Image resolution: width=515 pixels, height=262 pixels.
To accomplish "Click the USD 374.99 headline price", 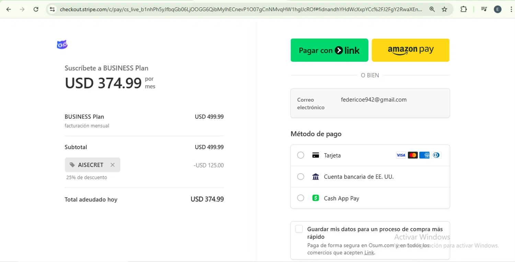I will 103,83.
